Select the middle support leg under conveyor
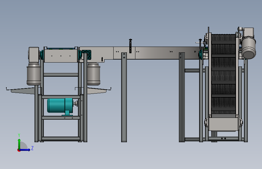The image size is (262, 169). (124, 97)
